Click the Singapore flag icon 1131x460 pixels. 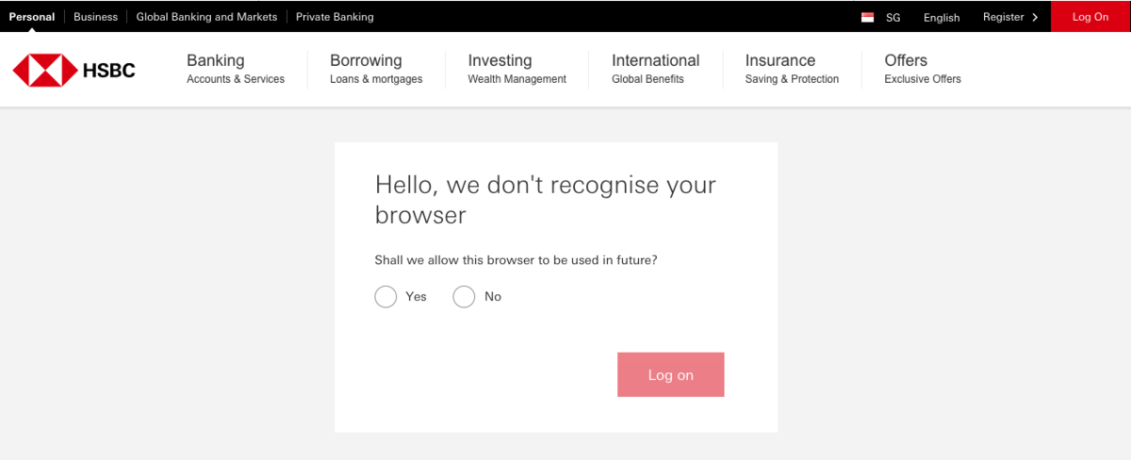point(868,17)
